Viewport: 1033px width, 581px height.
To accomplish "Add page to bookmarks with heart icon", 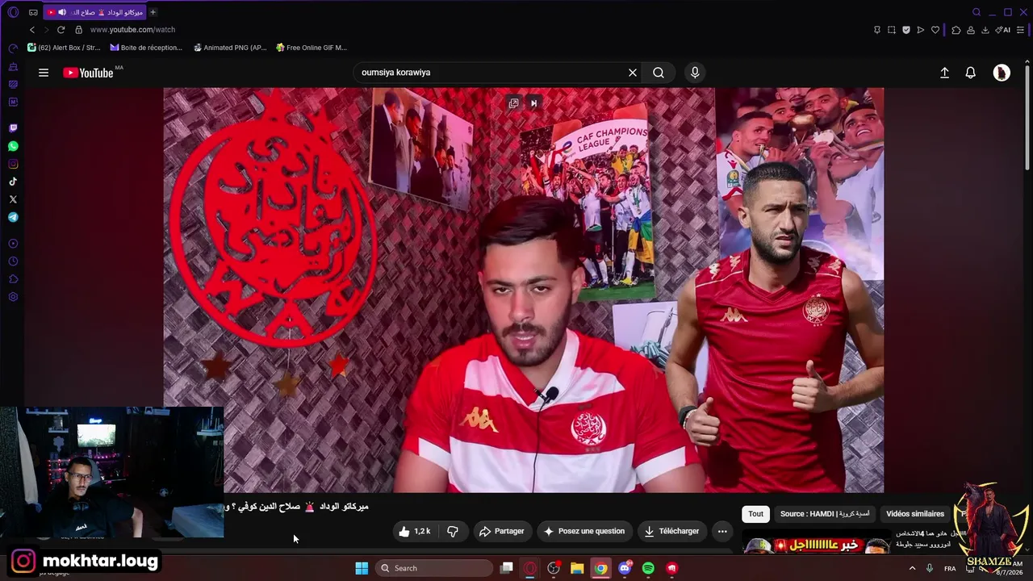I will click(x=935, y=30).
